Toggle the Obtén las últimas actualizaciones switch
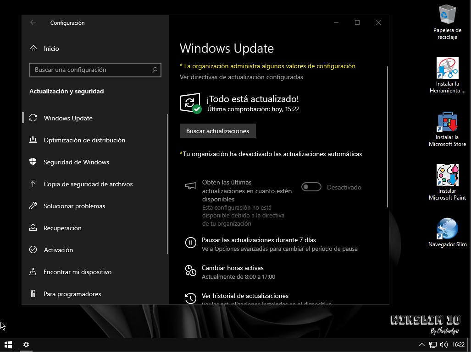The image size is (471, 352). pyautogui.click(x=311, y=187)
